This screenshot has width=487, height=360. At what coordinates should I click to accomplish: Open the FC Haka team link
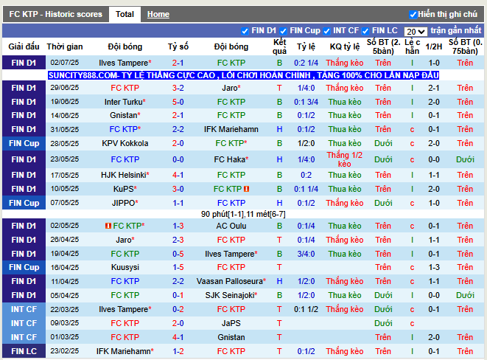(231, 159)
